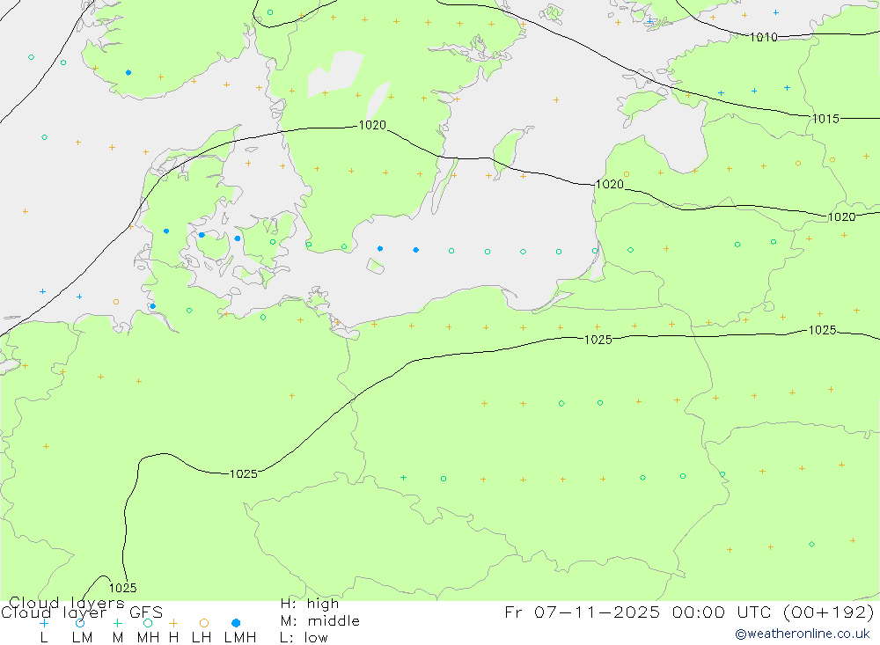Viewport: 880px width, 645px height.
Task: Click the 1015 isobar label
Action: pyautogui.click(x=825, y=119)
